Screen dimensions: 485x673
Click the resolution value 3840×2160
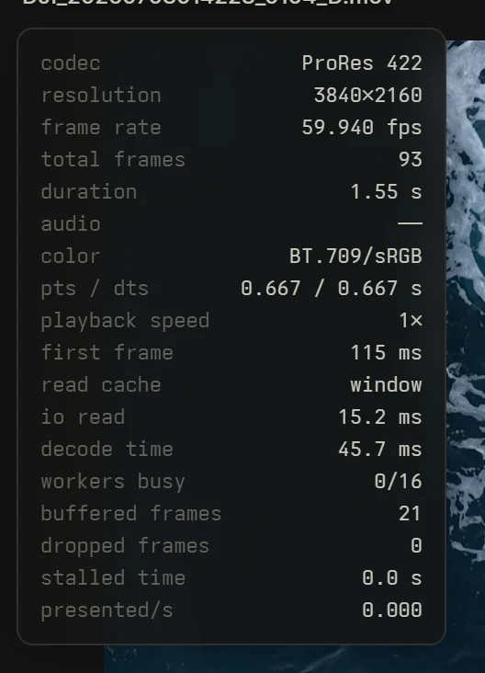368,96
